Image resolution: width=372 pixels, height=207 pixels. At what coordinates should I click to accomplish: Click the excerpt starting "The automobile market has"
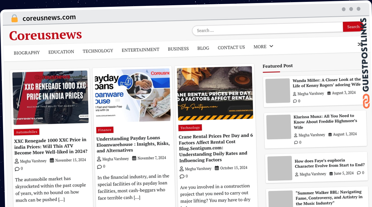click(51, 189)
